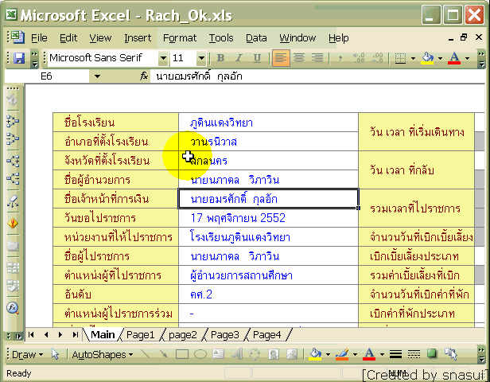This screenshot has height=382, width=490.
Task: Select the Rectangle drawing tool
Action: [x=181, y=354]
